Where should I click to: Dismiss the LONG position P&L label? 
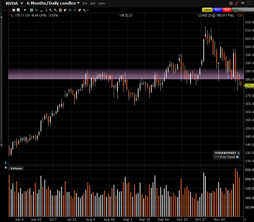(197, 15)
